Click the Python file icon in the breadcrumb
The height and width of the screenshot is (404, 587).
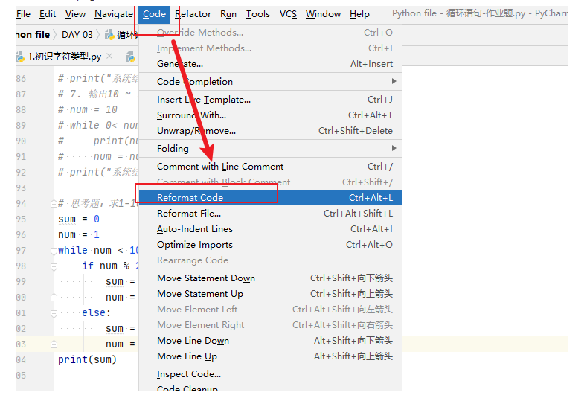point(109,35)
